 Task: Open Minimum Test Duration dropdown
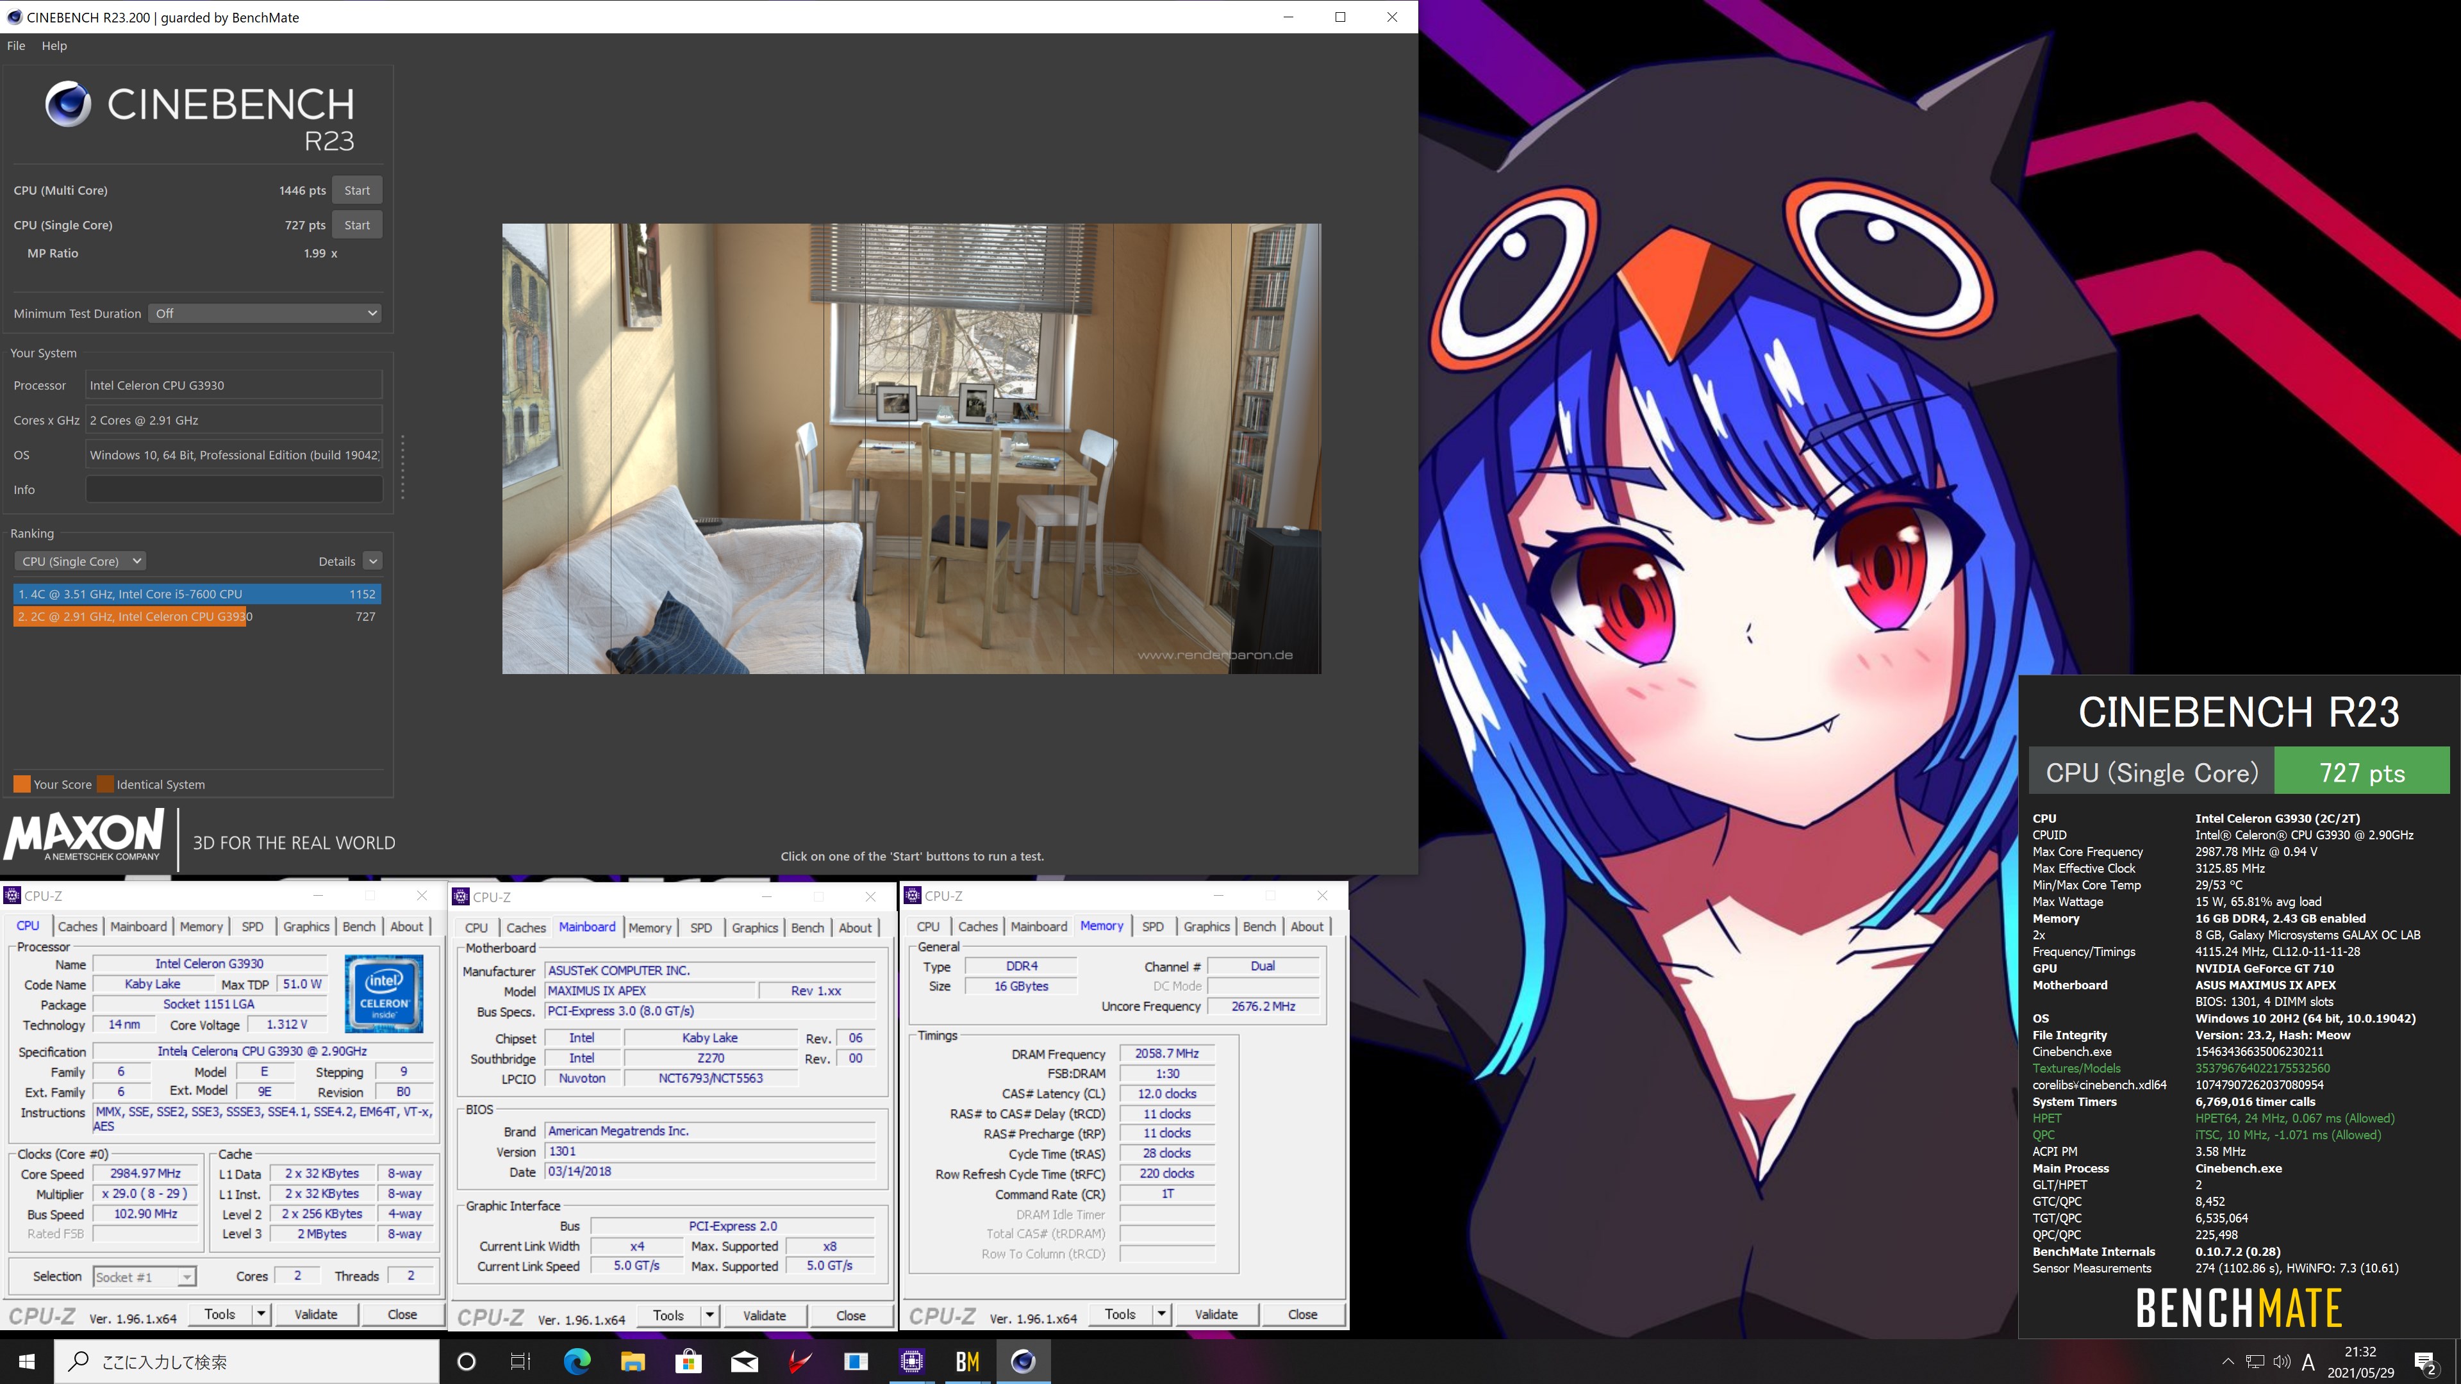(265, 313)
